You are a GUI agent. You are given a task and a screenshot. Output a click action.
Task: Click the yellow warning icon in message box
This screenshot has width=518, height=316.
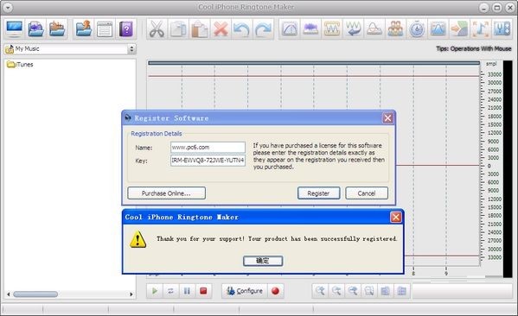coord(137,239)
